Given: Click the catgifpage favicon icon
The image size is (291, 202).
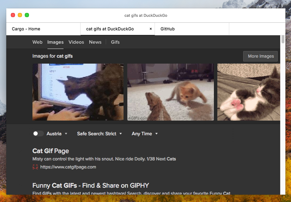Looking at the screenshot, I should click(35, 167).
